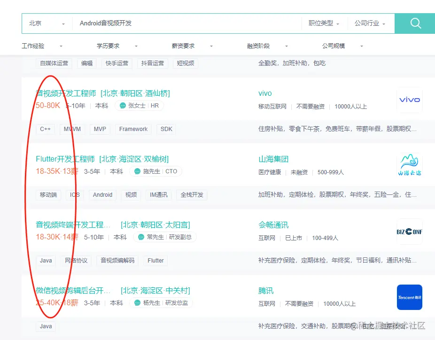Viewport: 435px width, 340px height.
Task: Expand the 公司行业 dropdown
Action: (x=370, y=23)
